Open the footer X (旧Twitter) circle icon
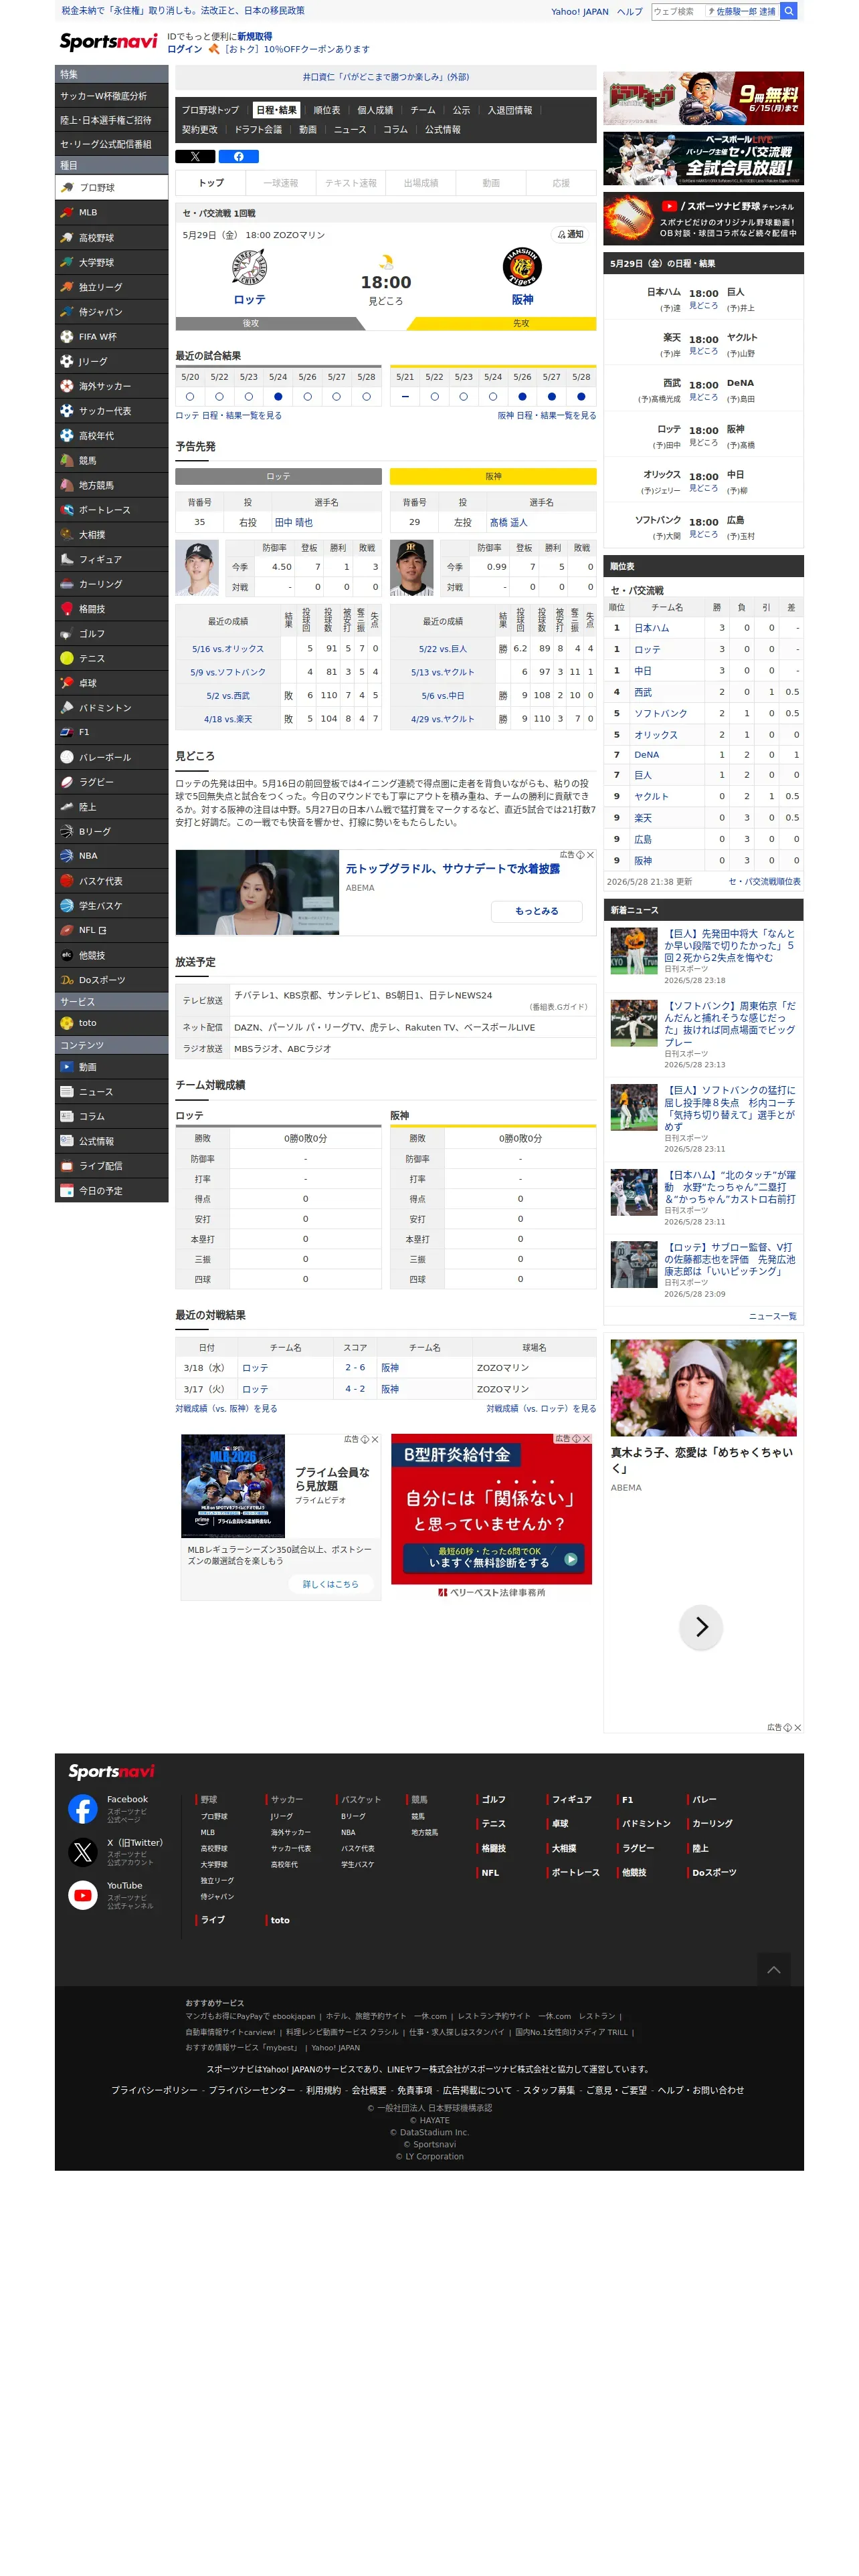Viewport: 859px width, 2576px height. (83, 1851)
